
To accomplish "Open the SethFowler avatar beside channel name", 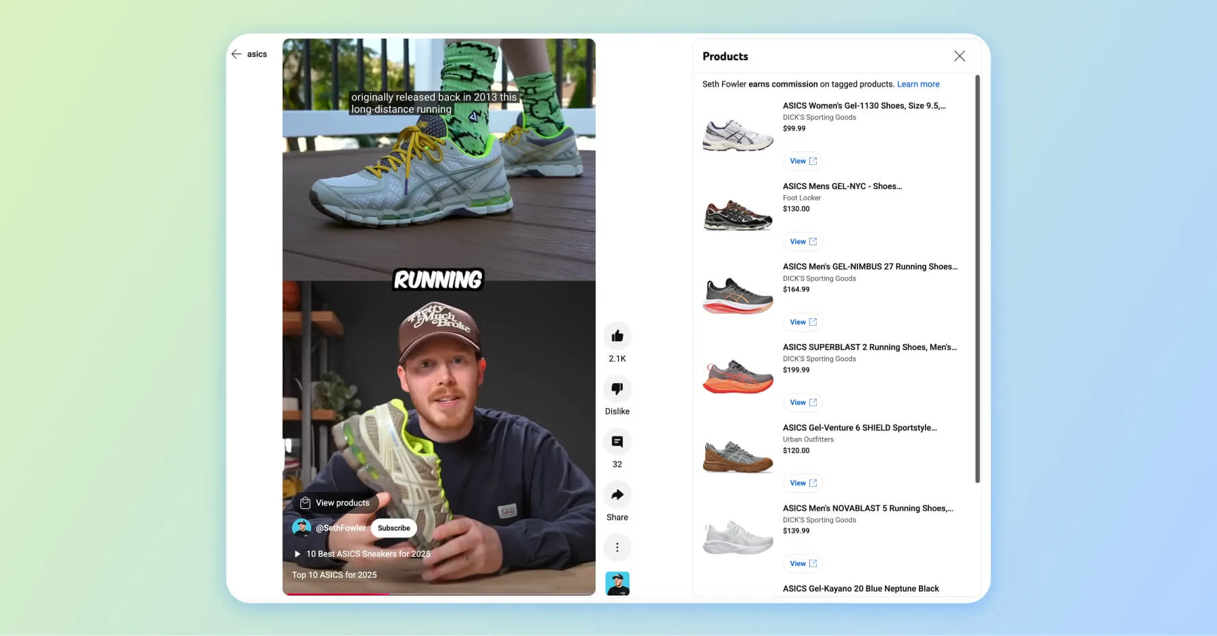I will [302, 528].
